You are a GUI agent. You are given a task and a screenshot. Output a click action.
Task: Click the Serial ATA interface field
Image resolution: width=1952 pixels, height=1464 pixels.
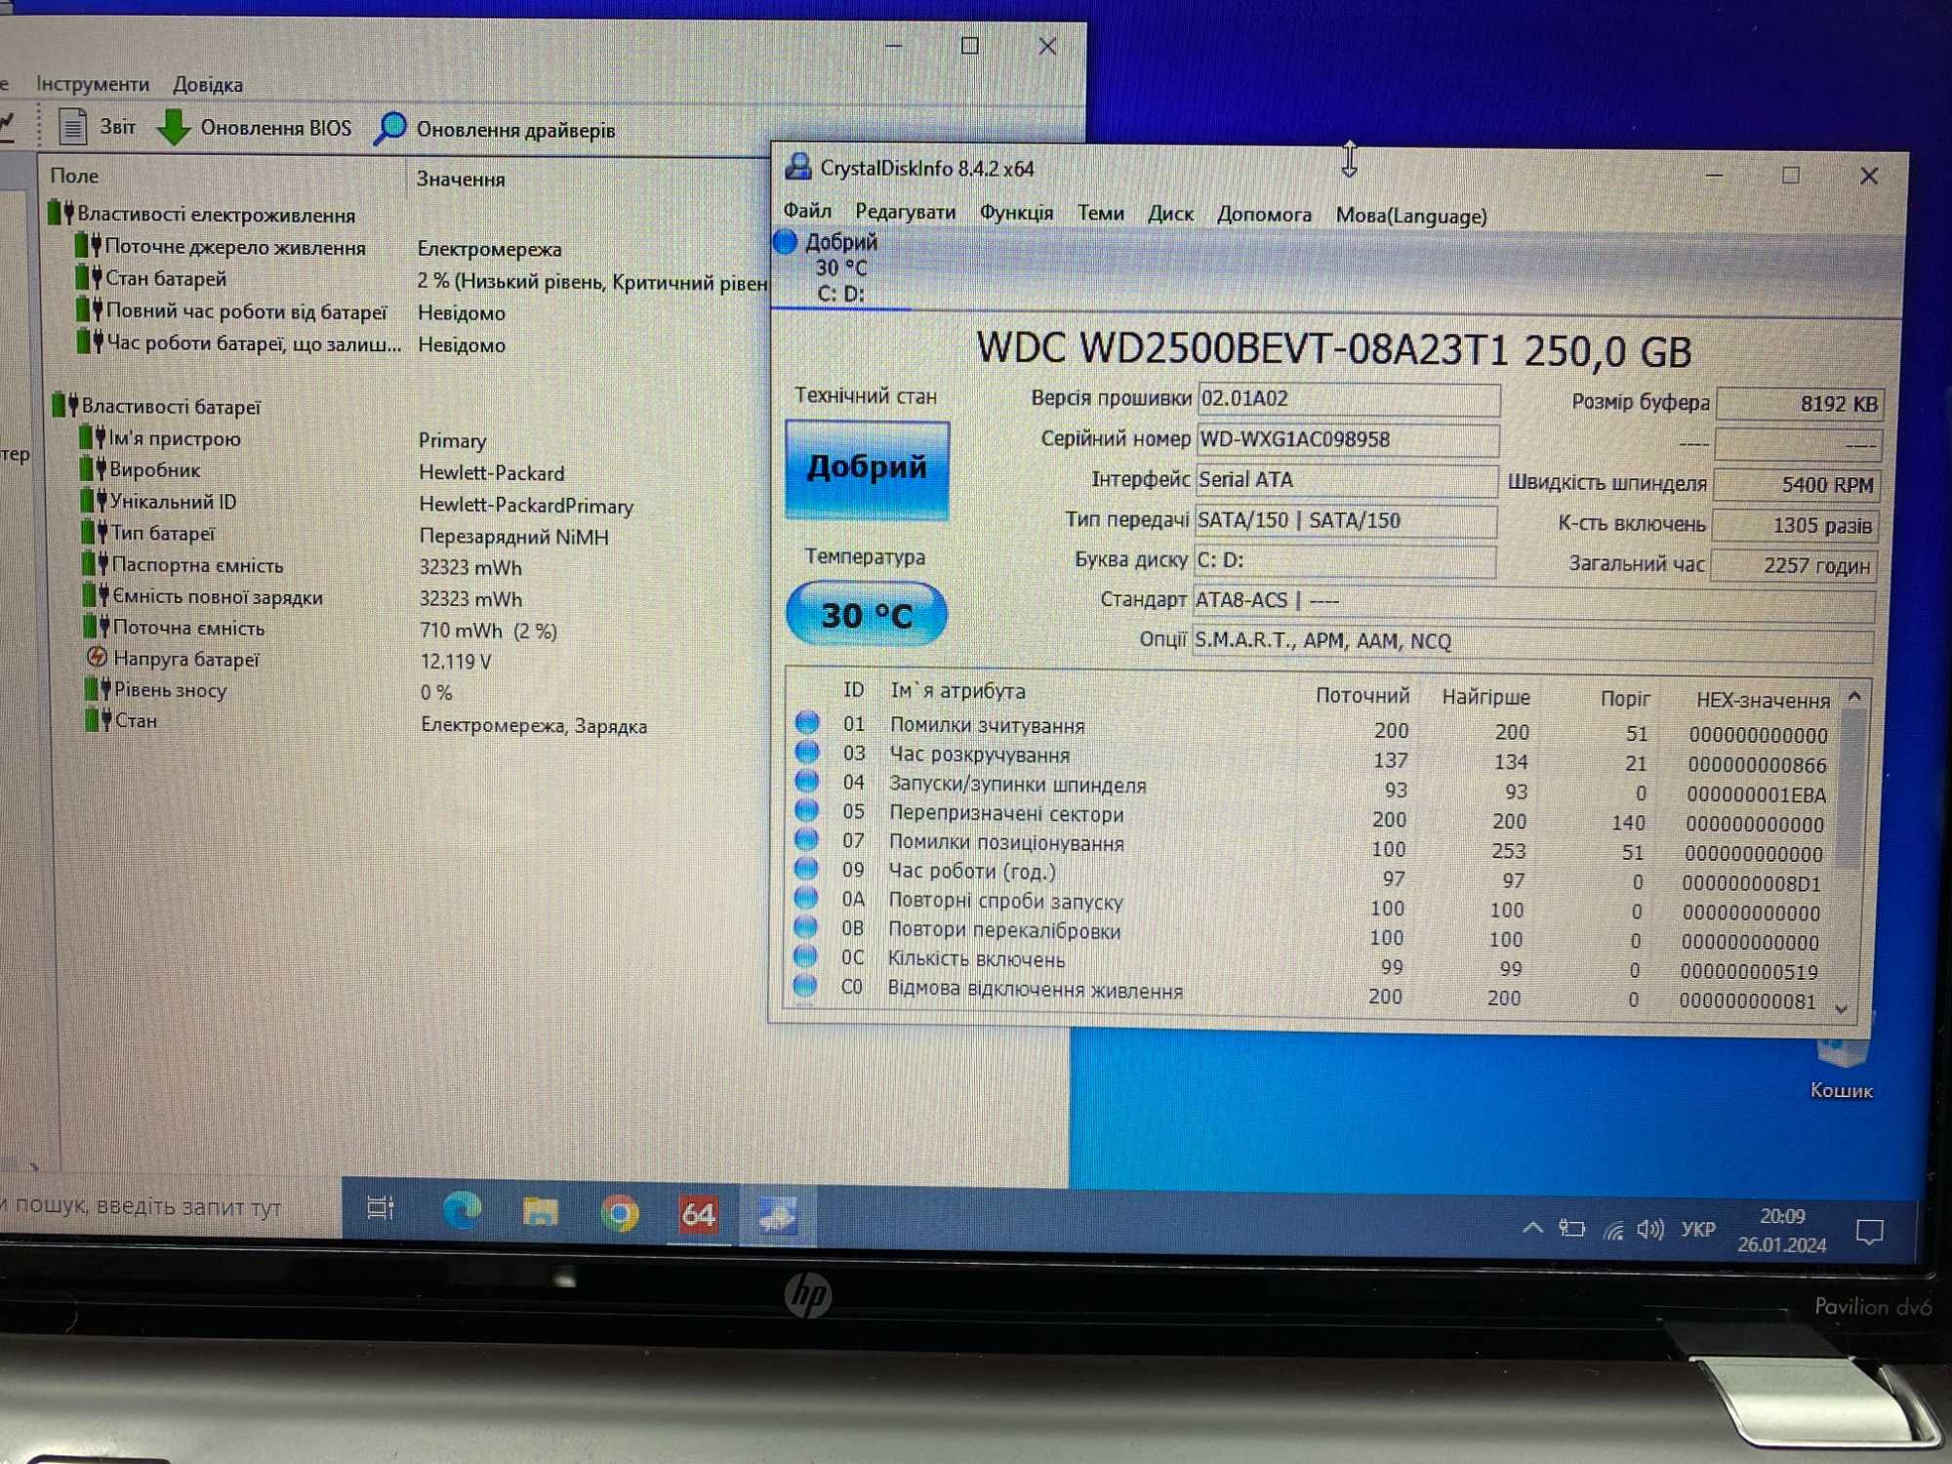click(1347, 480)
